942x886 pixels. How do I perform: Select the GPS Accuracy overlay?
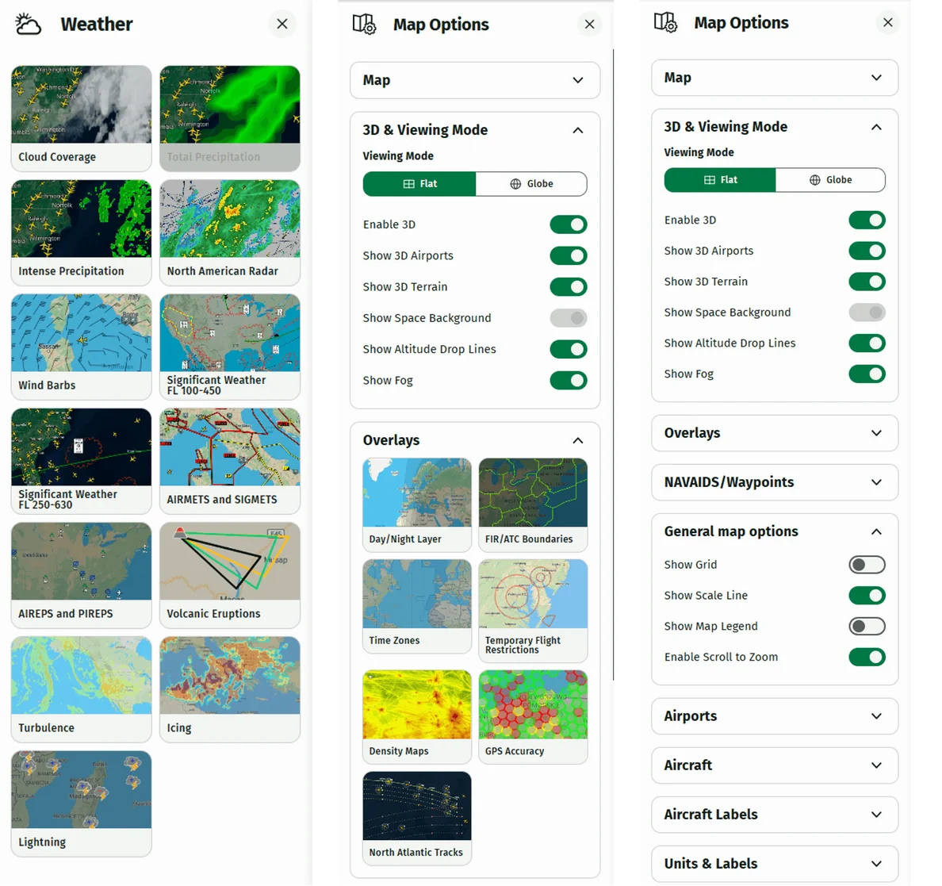coord(533,717)
